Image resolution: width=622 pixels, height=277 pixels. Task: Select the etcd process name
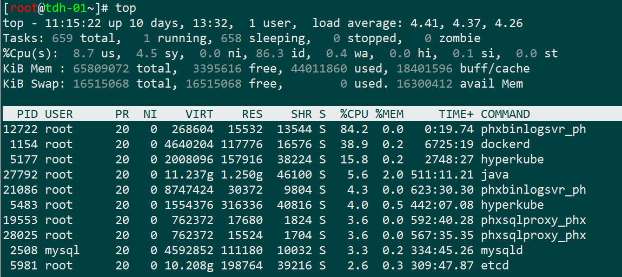[494, 266]
